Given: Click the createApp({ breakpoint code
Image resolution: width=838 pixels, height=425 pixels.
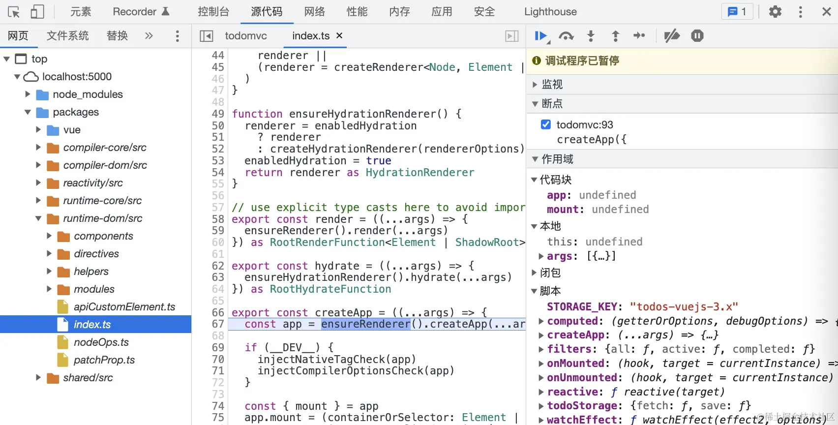Looking at the screenshot, I should point(592,140).
